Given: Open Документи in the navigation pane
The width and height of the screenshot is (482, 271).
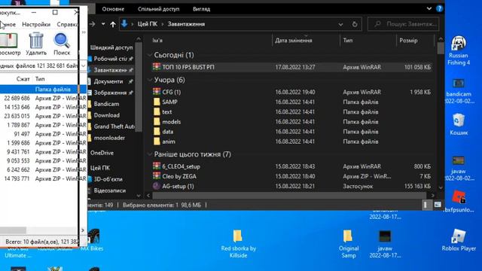Looking at the screenshot, I should (x=108, y=81).
